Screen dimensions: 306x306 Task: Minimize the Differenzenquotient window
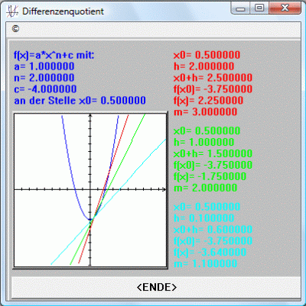(240, 9)
